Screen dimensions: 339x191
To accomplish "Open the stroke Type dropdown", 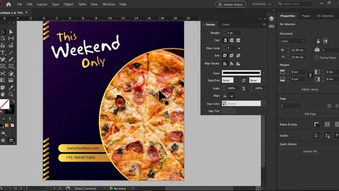I will (x=264, y=73).
